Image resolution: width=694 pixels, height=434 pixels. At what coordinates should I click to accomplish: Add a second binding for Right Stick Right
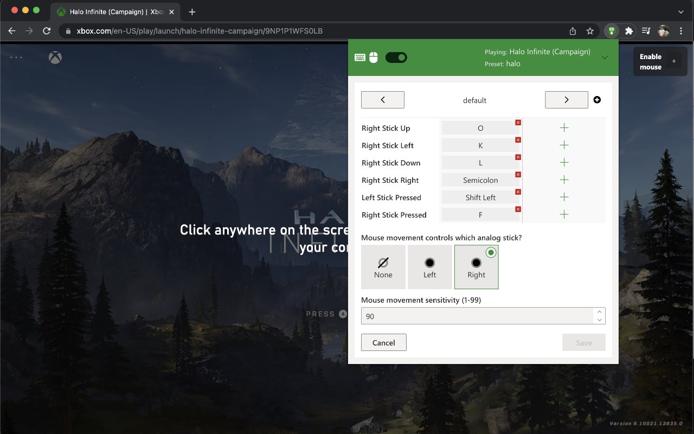(564, 180)
